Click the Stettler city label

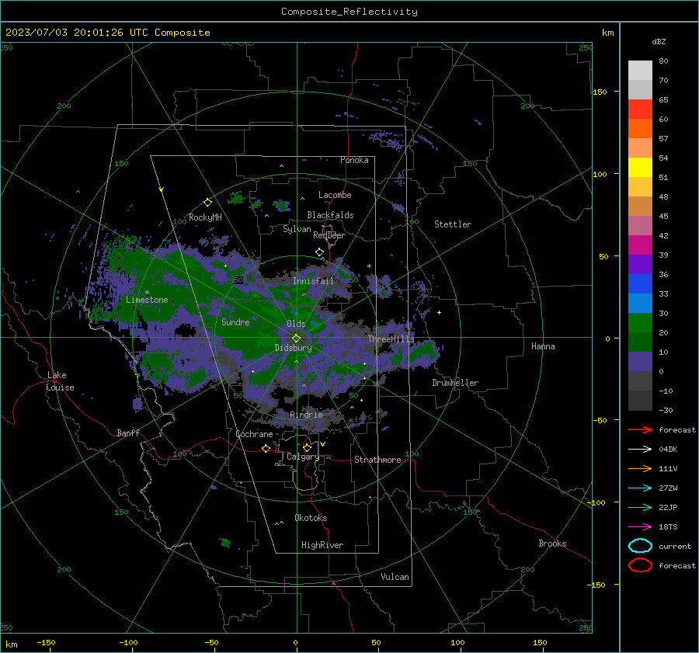(453, 224)
